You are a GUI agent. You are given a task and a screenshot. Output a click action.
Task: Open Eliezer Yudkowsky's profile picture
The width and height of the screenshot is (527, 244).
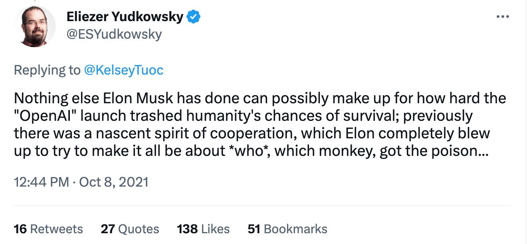(x=35, y=26)
